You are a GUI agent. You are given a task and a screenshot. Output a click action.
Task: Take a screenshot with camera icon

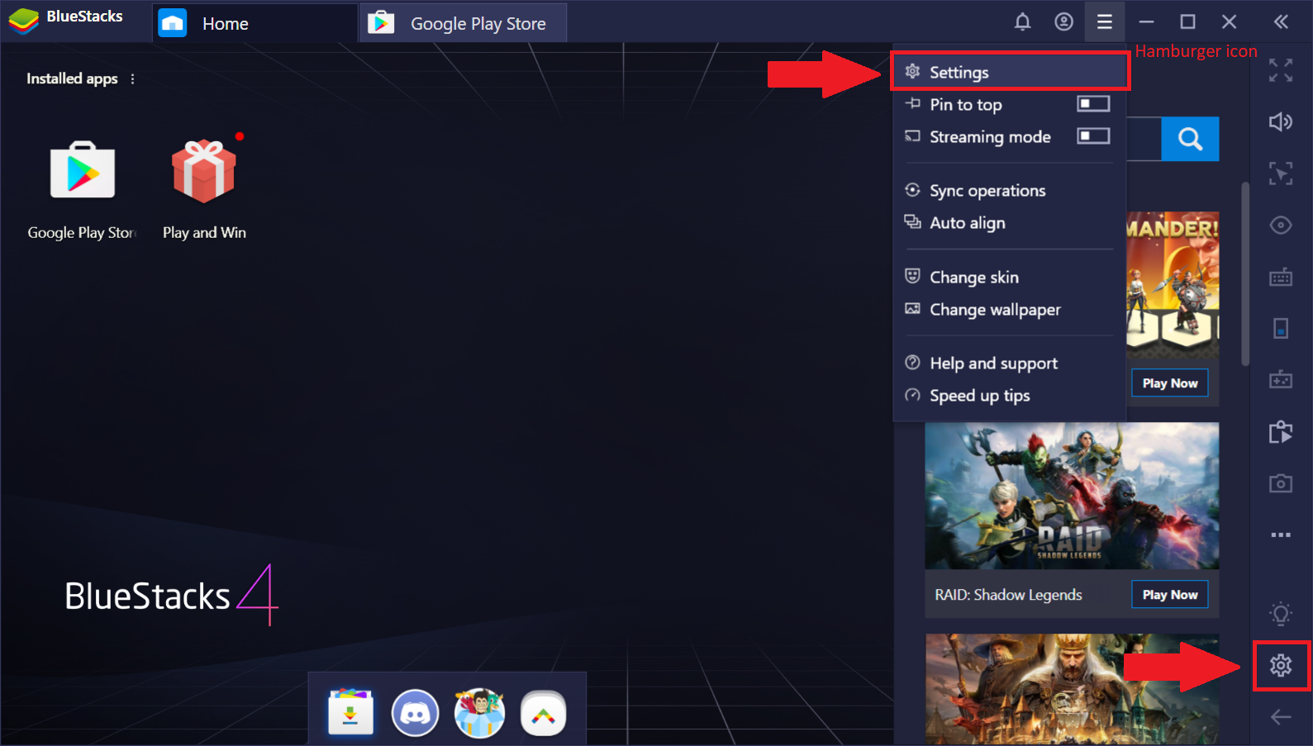click(x=1280, y=483)
